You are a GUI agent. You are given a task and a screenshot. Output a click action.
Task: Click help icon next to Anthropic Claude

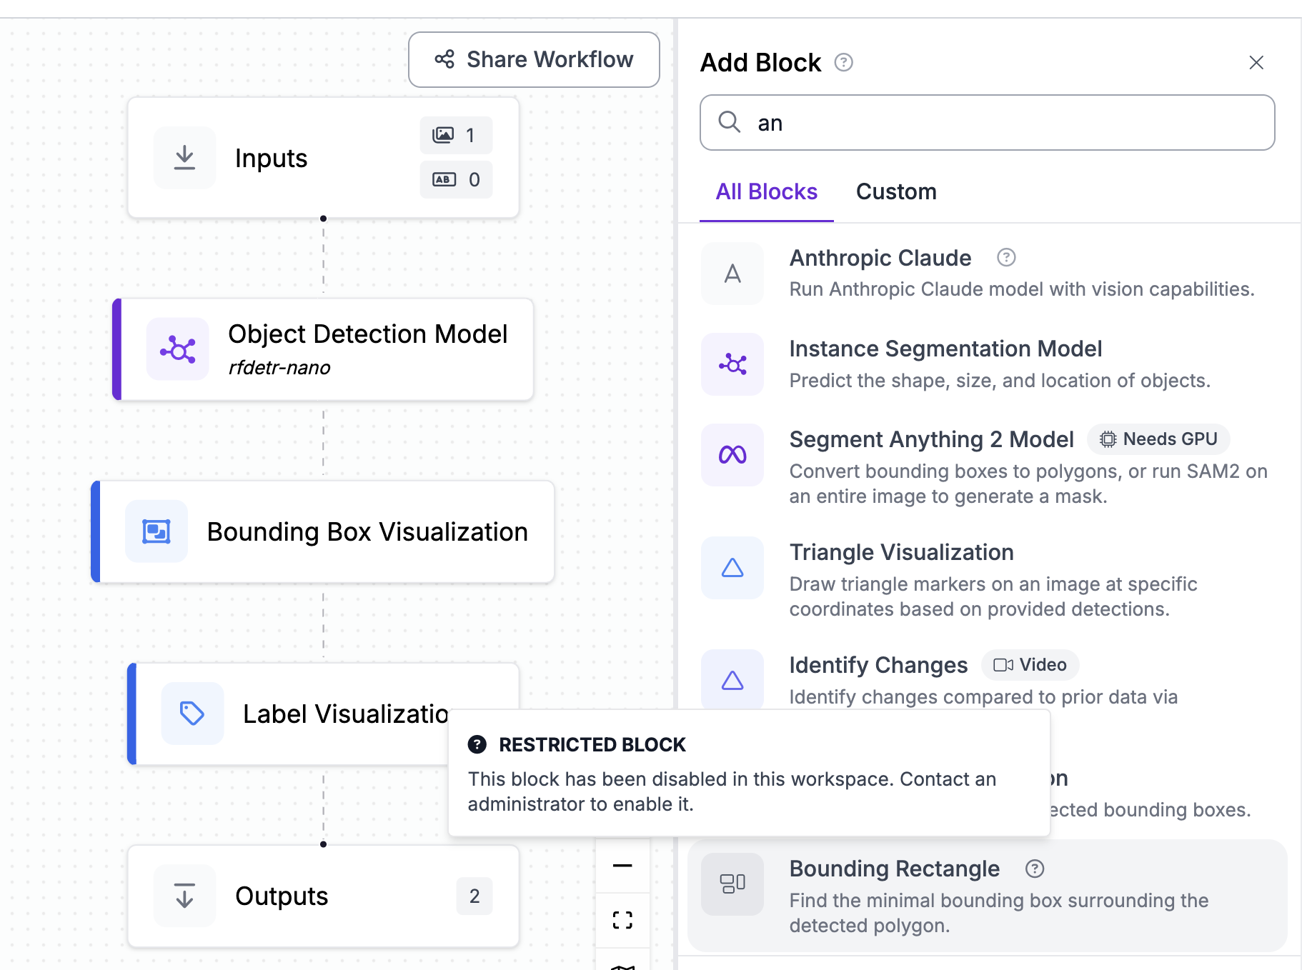click(1006, 257)
